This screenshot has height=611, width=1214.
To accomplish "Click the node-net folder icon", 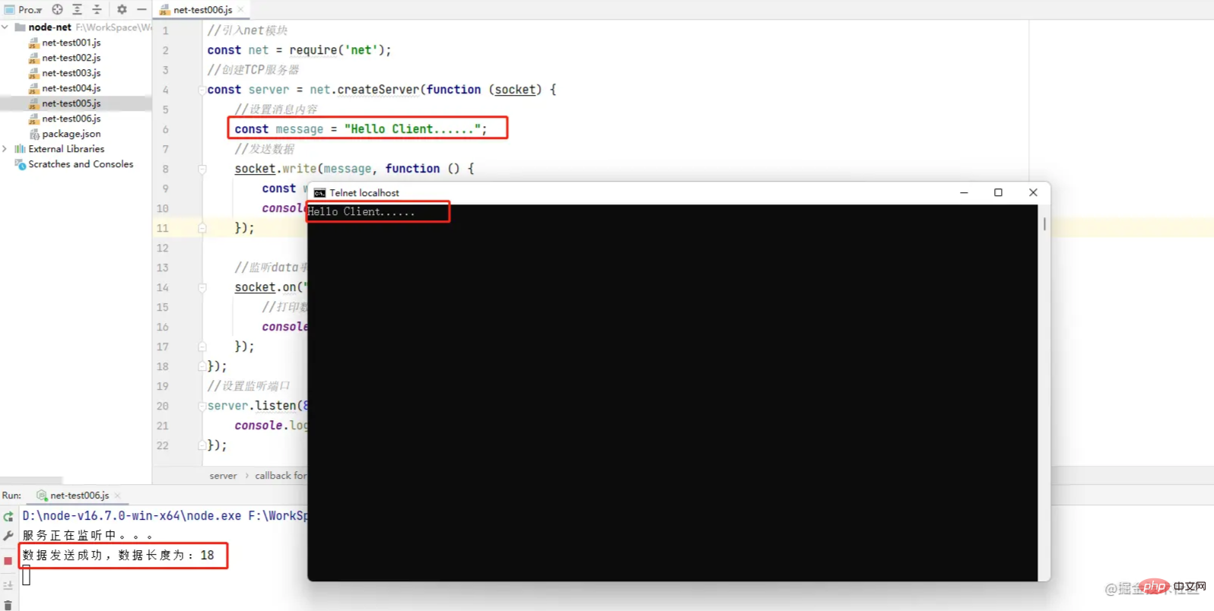I will tap(20, 27).
